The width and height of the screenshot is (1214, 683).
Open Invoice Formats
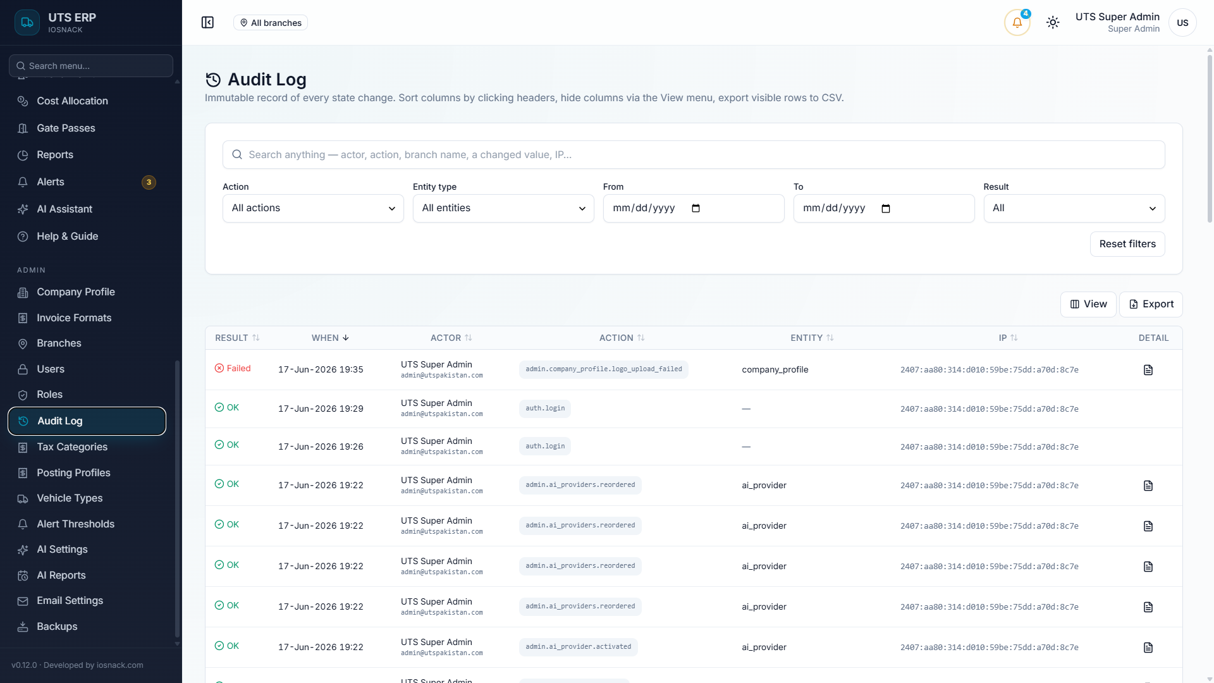(87, 318)
